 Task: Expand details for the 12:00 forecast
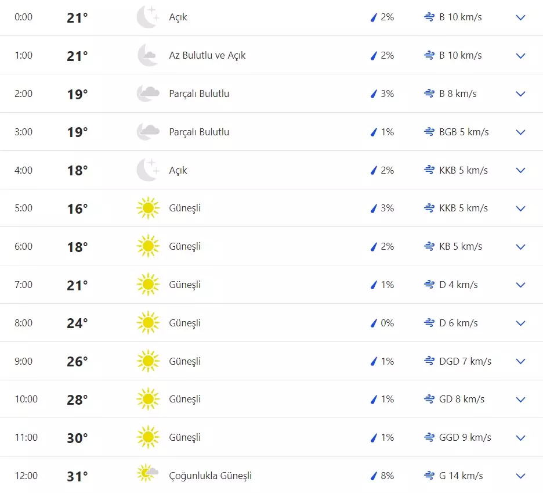pyautogui.click(x=520, y=476)
